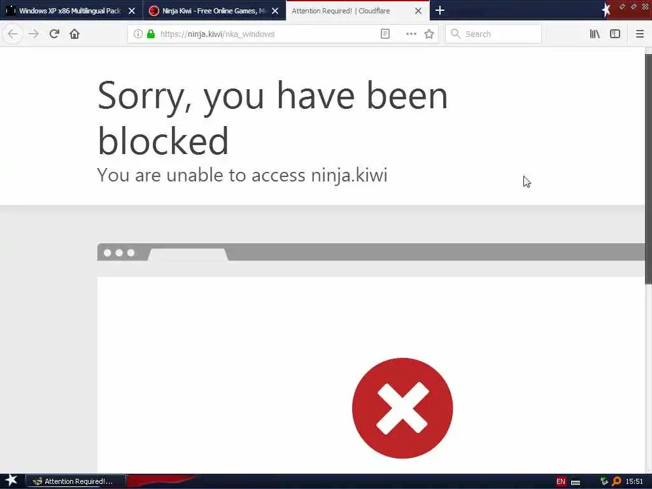Select Attention Required taskbar window button
The height and width of the screenshot is (489, 652).
pyautogui.click(x=76, y=481)
